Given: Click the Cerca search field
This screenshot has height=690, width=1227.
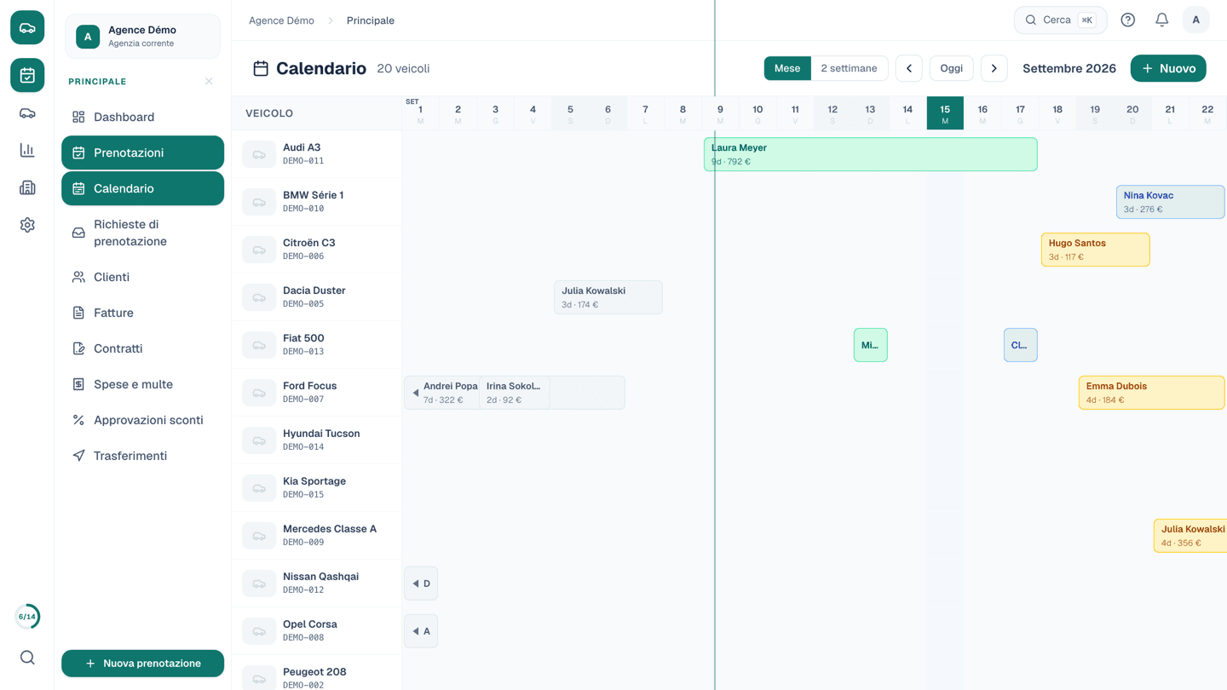Looking at the screenshot, I should [1060, 20].
